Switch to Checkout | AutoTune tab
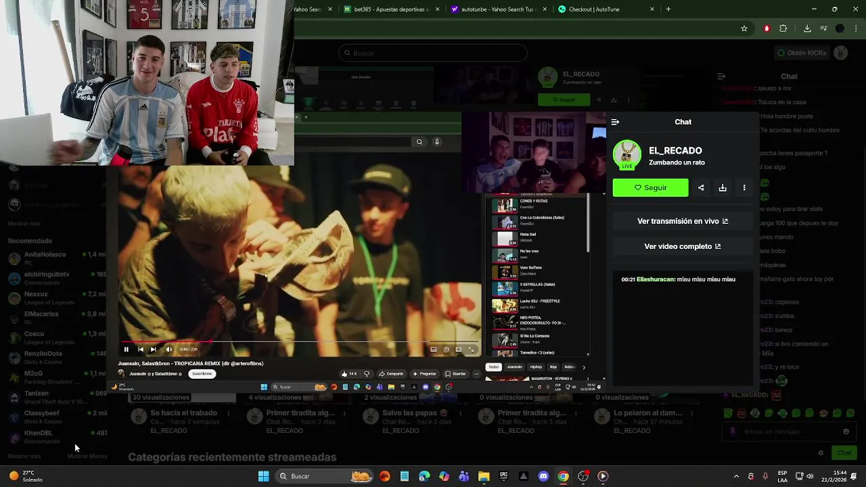Image resolution: width=866 pixels, height=487 pixels. click(x=606, y=9)
